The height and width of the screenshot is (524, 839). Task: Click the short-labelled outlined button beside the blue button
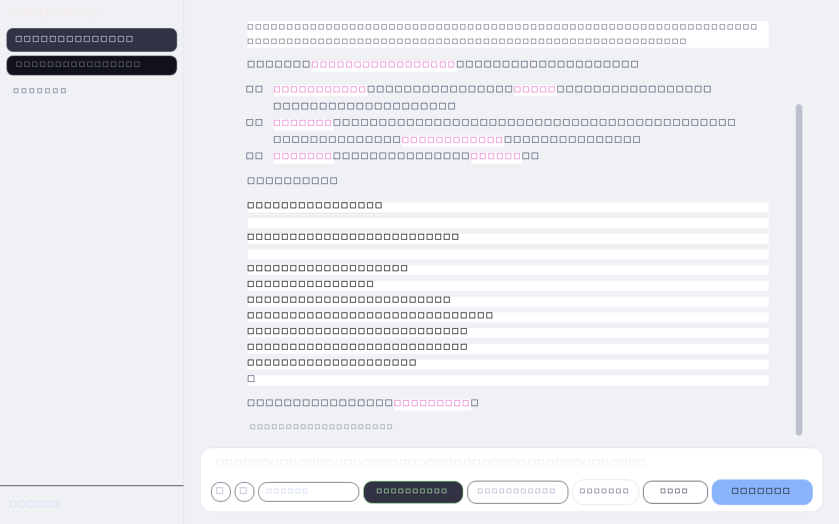(x=675, y=492)
